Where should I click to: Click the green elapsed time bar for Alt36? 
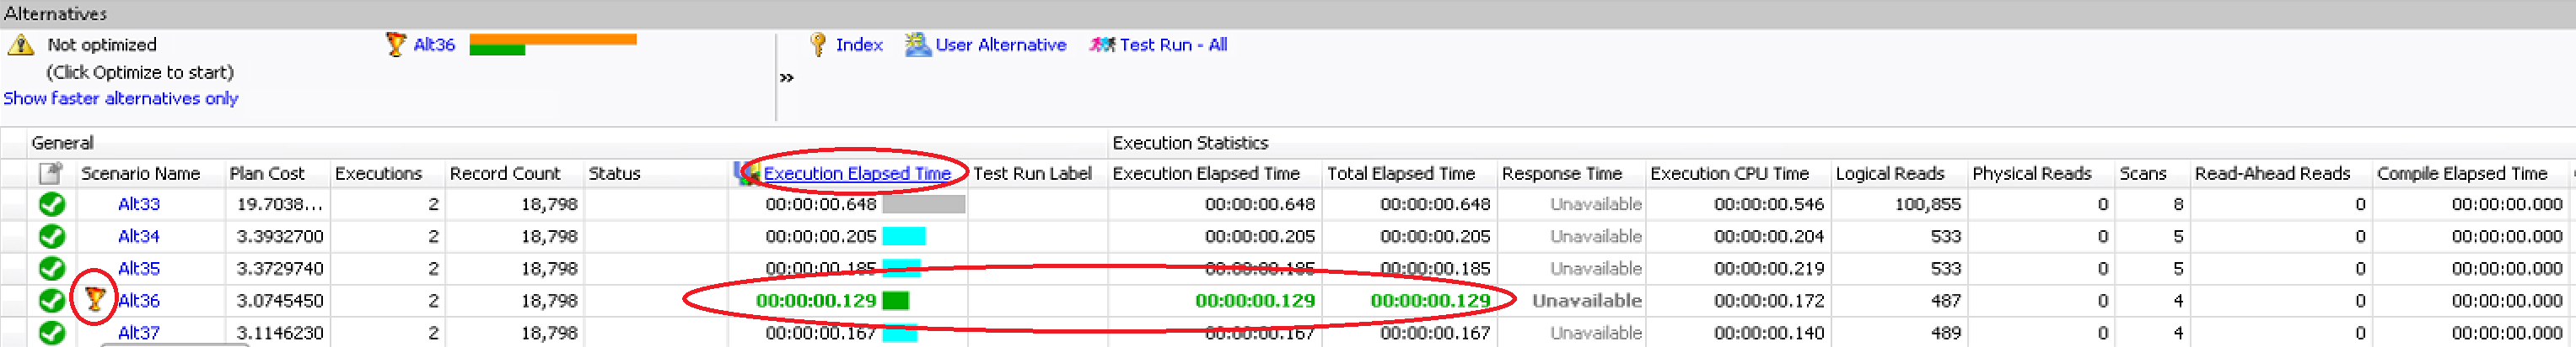pyautogui.click(x=895, y=301)
